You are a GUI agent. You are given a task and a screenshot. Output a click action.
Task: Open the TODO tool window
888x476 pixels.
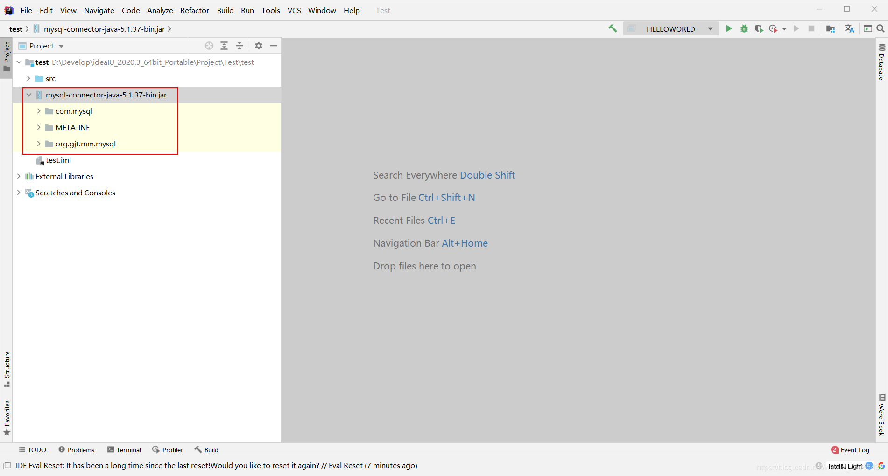point(32,450)
